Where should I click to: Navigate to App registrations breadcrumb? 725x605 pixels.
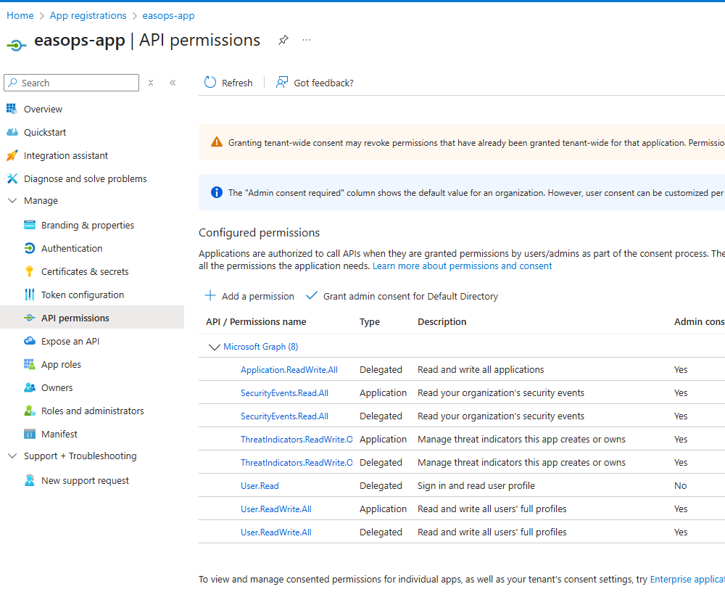click(x=88, y=15)
